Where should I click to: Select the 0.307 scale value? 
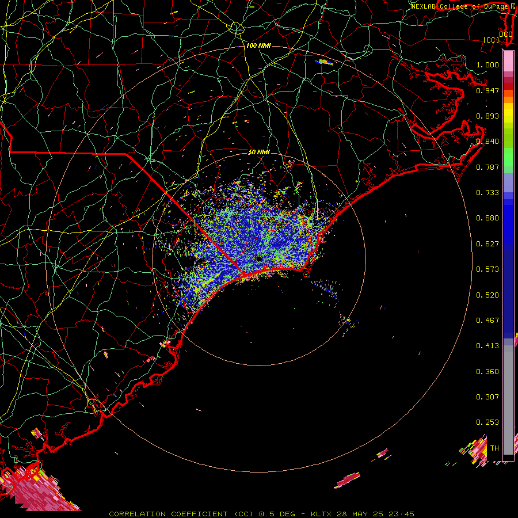487,397
